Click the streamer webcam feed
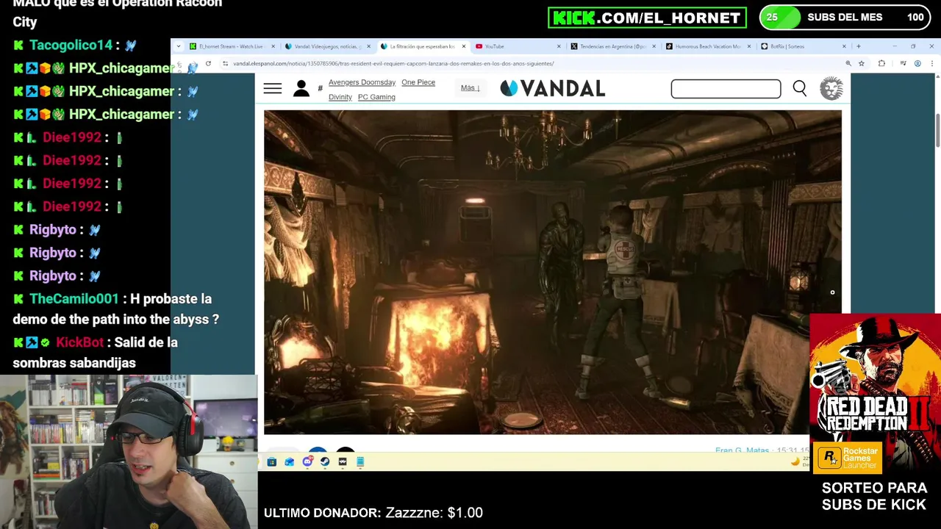This screenshot has width=941, height=529. point(129,452)
